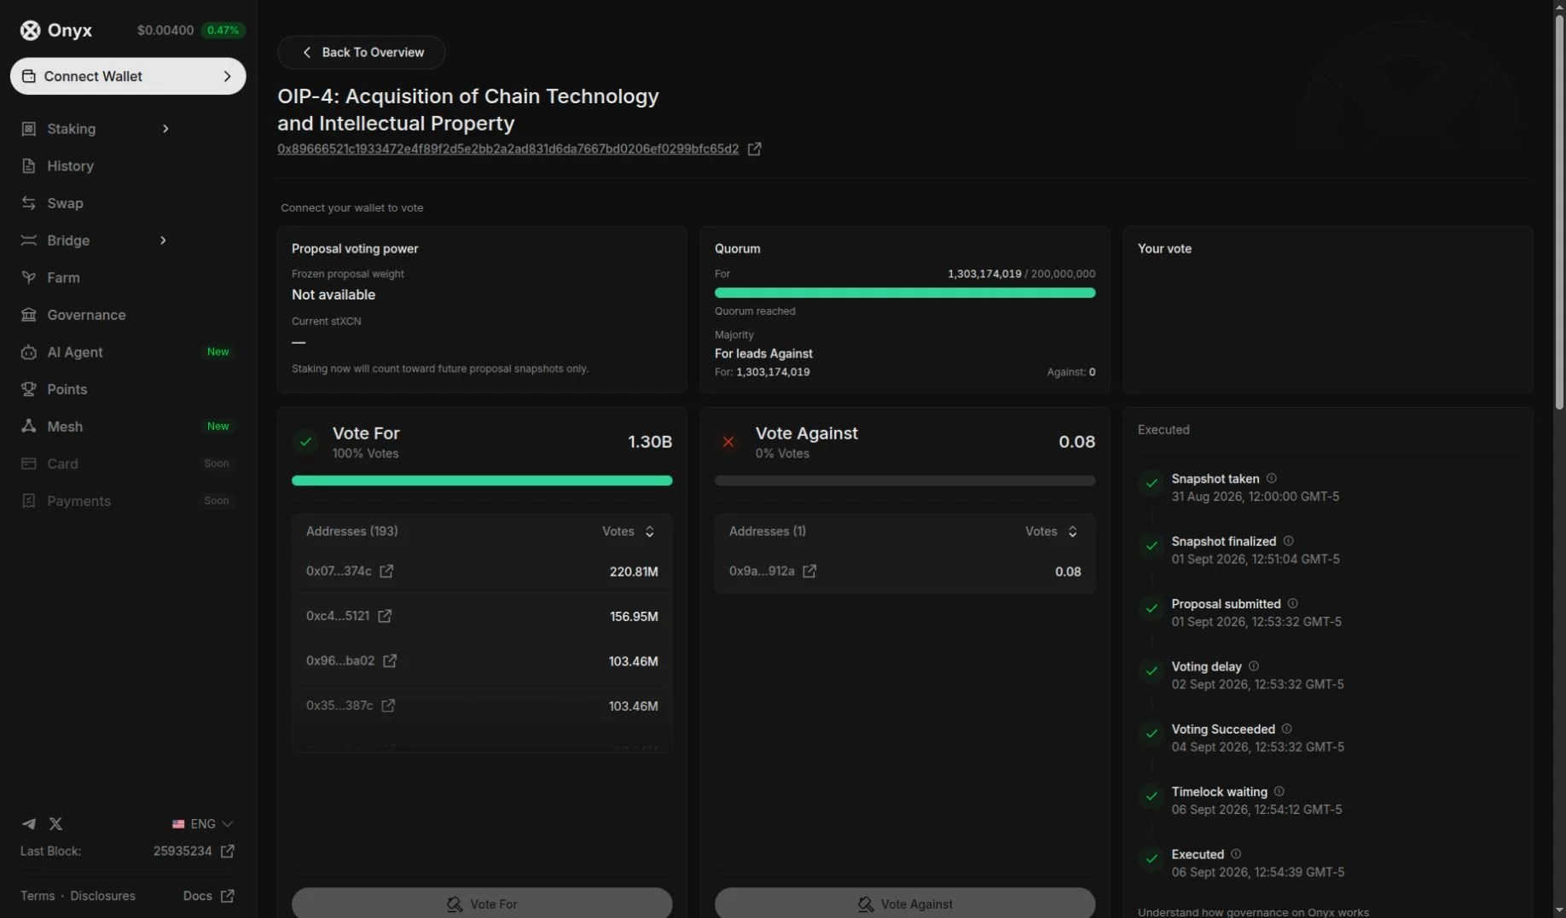The width and height of the screenshot is (1566, 918).
Task: Open the Telegram icon in sidebar footer
Action: pos(29,823)
